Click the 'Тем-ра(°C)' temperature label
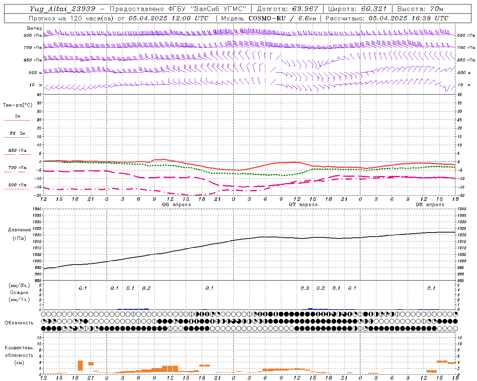Screen dimensions: 477x381 tap(18, 105)
